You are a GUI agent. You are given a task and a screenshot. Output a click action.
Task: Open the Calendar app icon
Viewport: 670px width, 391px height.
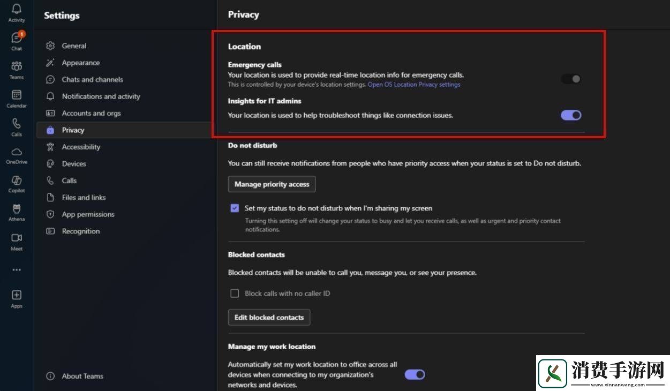click(x=17, y=95)
